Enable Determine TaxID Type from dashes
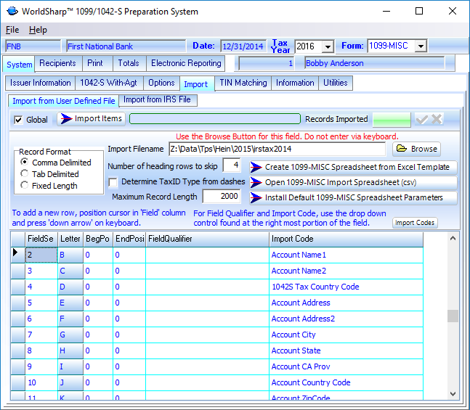Image resolution: width=470 pixels, height=410 pixels. point(113,182)
